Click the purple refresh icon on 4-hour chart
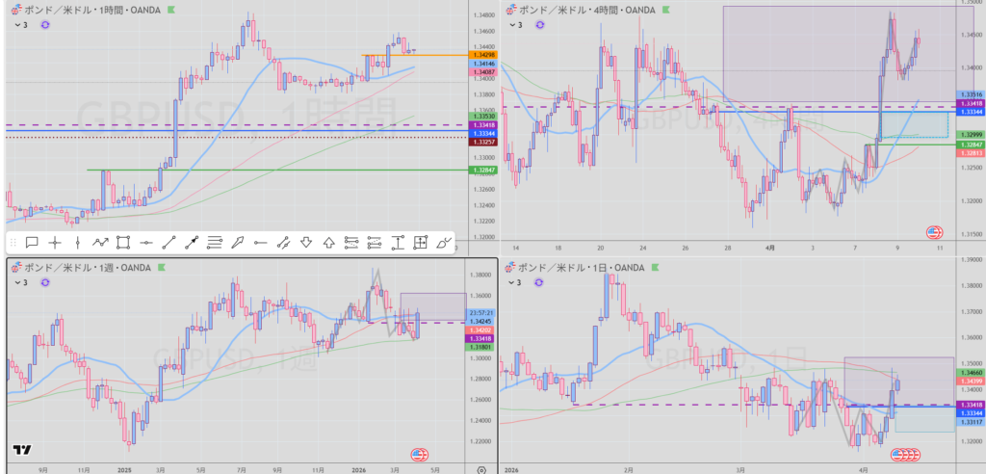Screen dimensions: 986x474 [539, 25]
